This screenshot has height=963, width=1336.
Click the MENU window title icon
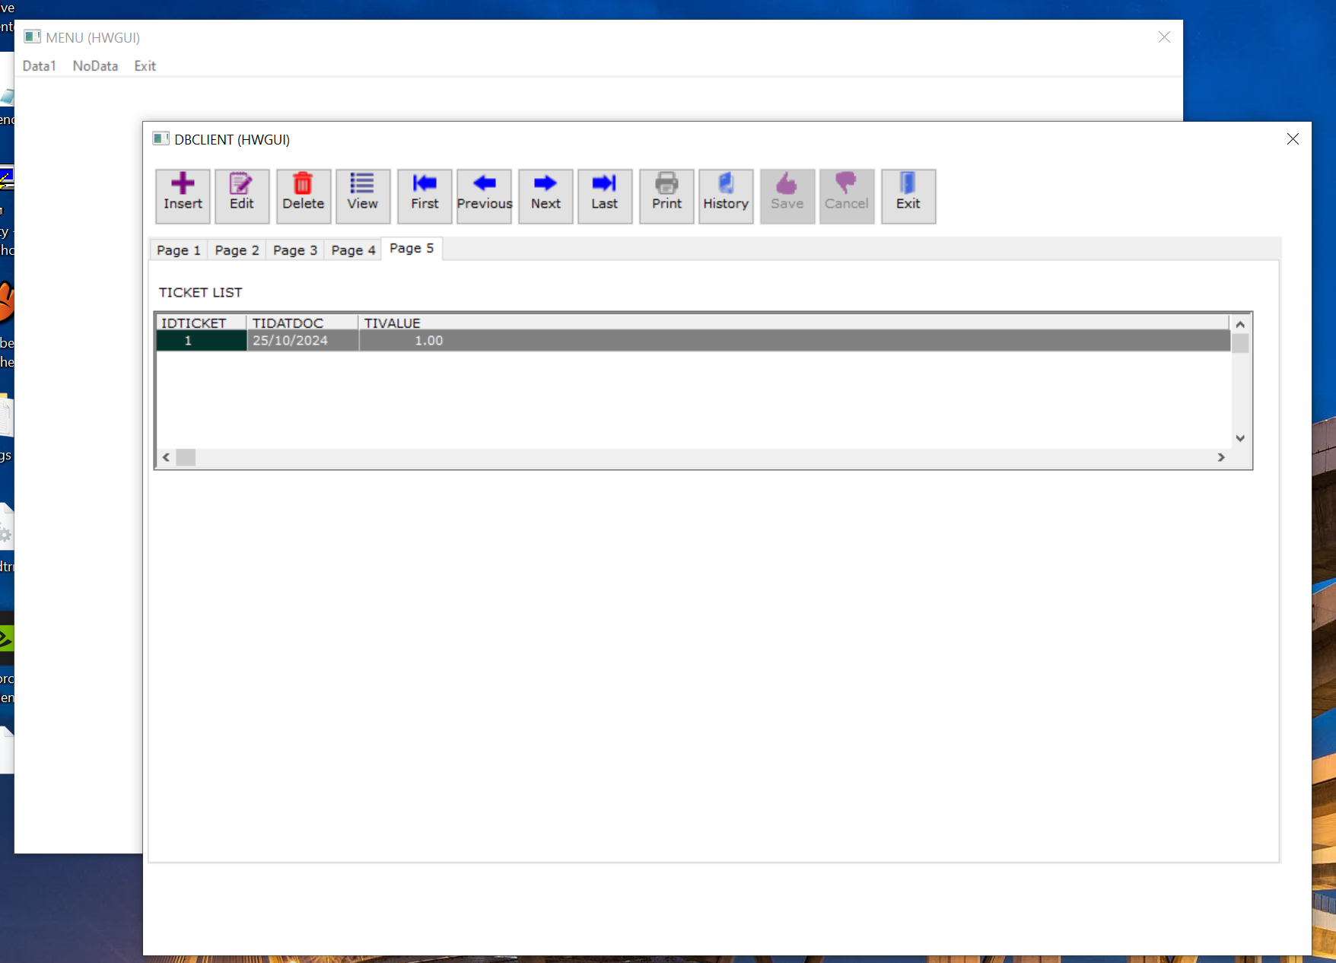(x=32, y=37)
